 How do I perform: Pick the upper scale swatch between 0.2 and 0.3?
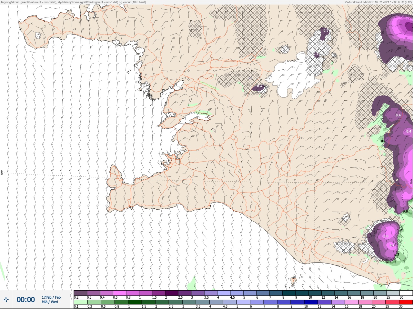(x=80, y=293)
